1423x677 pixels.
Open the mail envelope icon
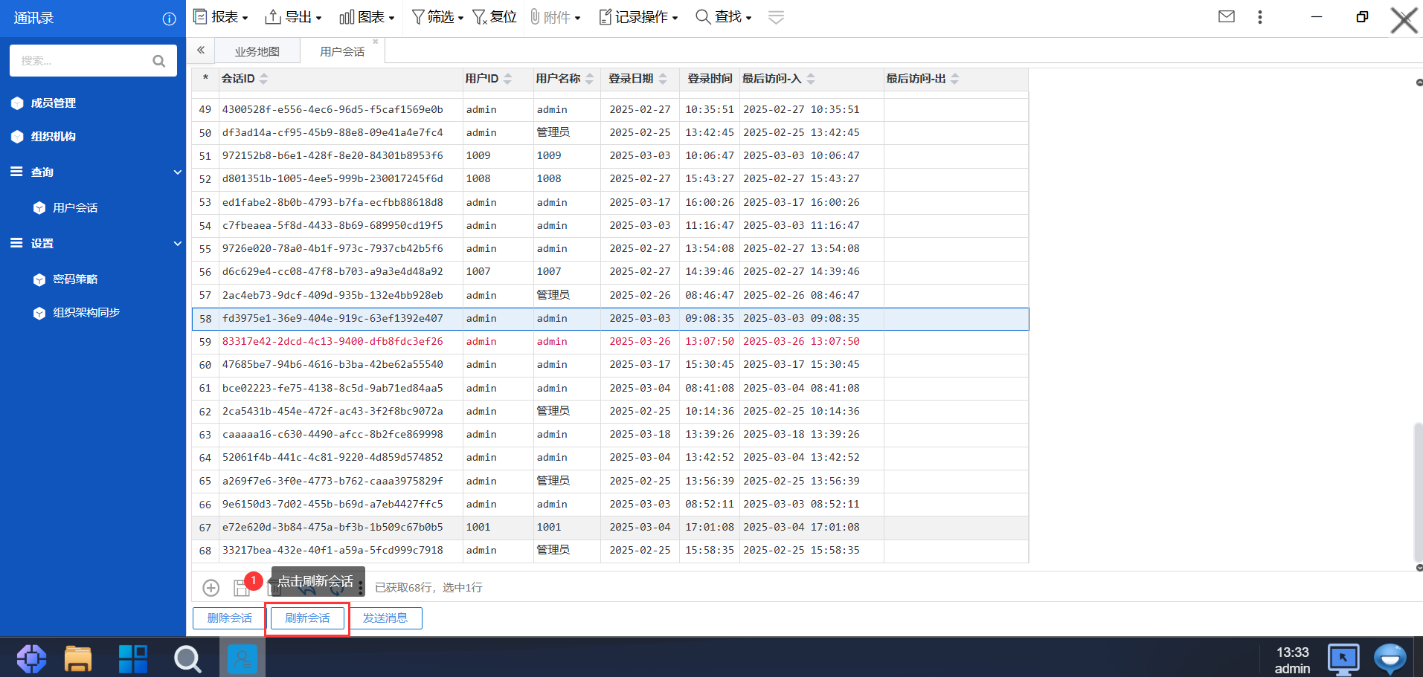pyautogui.click(x=1226, y=16)
